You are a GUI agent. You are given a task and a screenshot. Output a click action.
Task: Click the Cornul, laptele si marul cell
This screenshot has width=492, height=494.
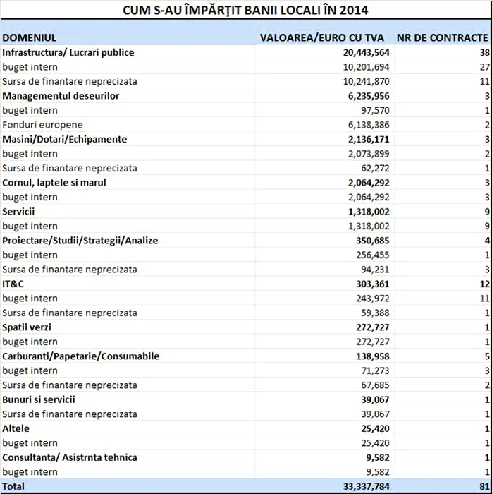point(54,183)
